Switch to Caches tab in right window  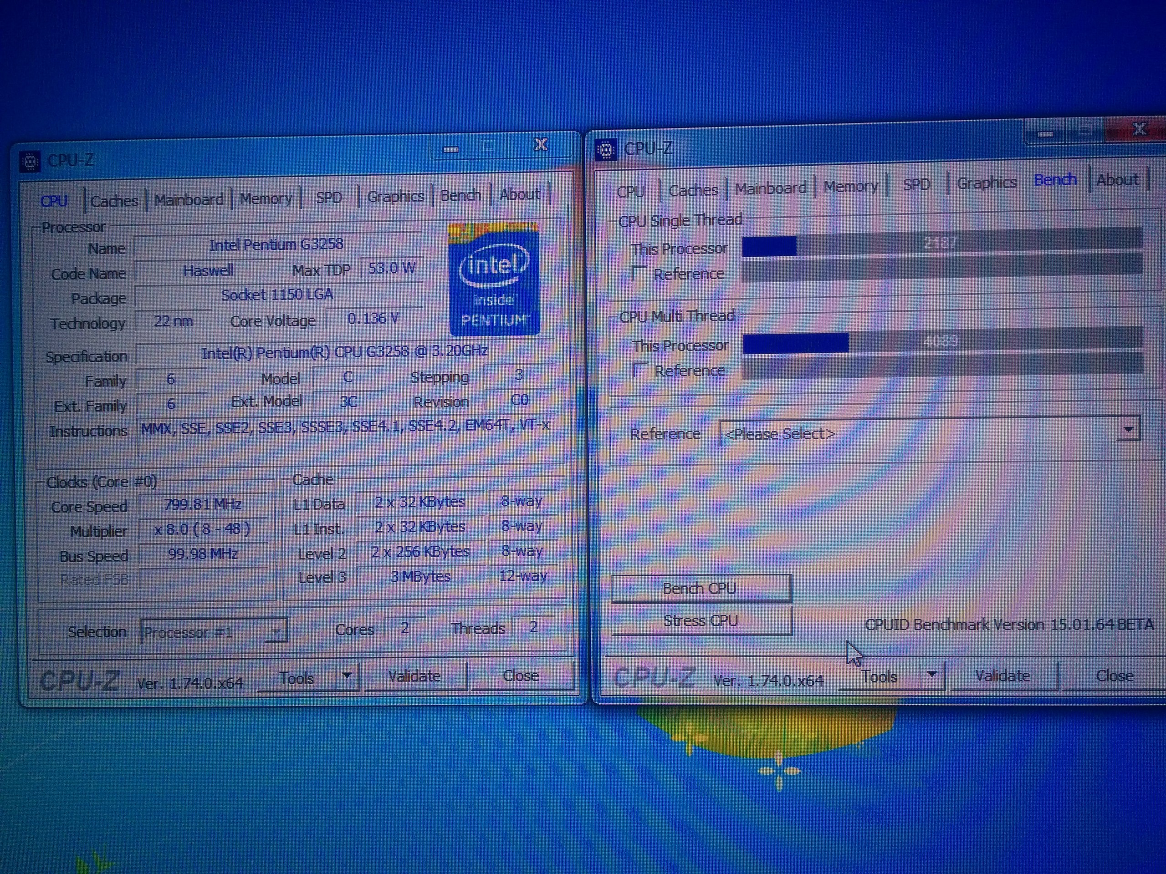(693, 190)
